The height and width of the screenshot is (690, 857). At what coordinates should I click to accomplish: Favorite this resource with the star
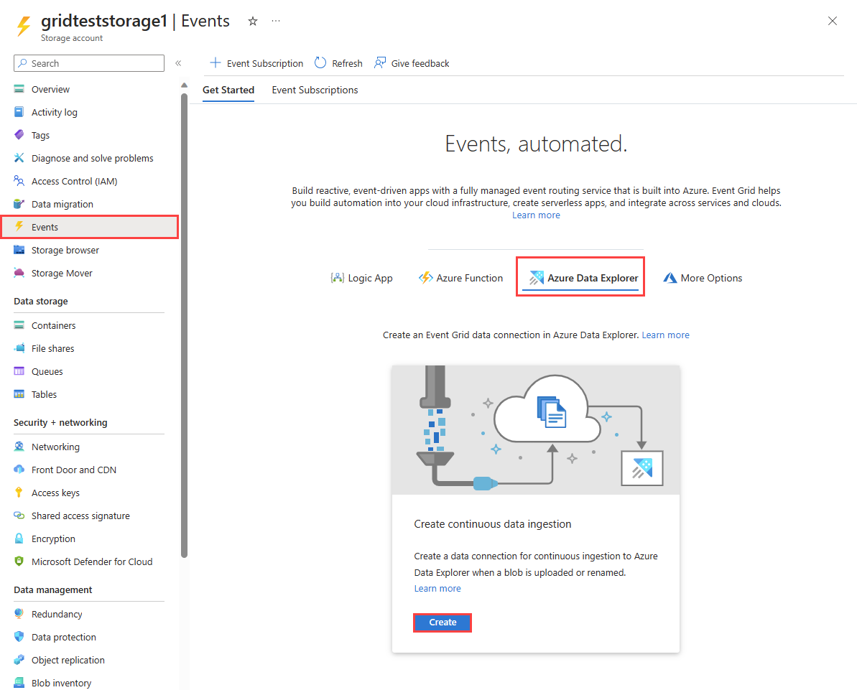(x=253, y=22)
